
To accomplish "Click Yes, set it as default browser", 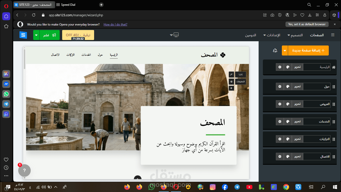I will tap(307, 24).
